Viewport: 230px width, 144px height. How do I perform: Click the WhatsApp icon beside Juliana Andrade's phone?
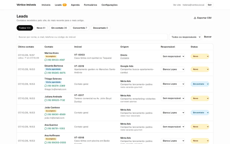tap(46, 100)
